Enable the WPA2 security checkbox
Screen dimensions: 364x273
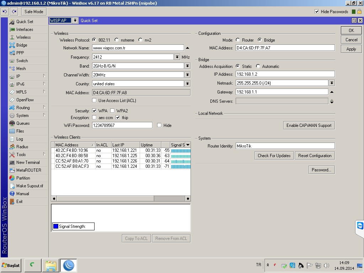112,111
